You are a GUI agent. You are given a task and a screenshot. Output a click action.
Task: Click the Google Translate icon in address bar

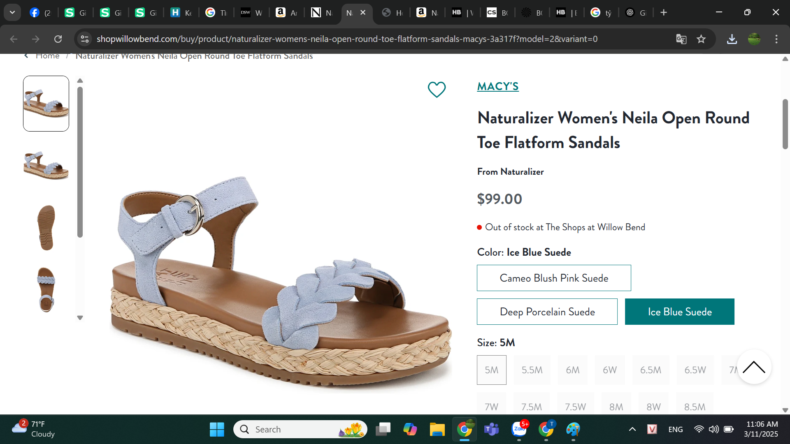pos(681,39)
